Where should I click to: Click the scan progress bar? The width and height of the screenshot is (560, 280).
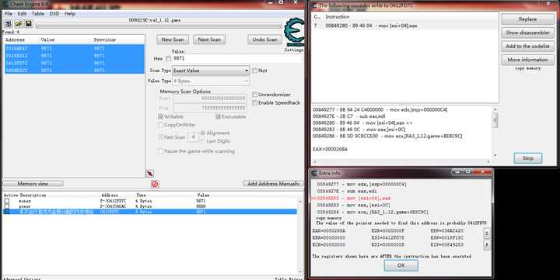159,26
